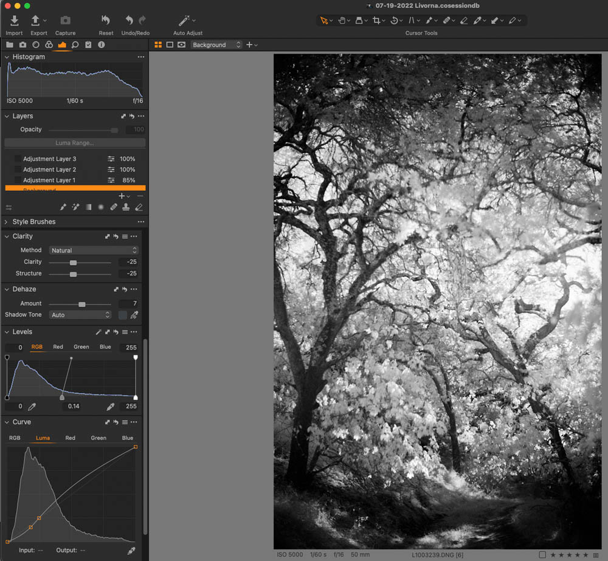Collapse the Layers panel
The width and height of the screenshot is (608, 561).
(x=7, y=116)
